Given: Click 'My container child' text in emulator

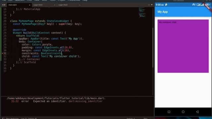Looking at the screenshot, I should pyautogui.click(x=168, y=22).
